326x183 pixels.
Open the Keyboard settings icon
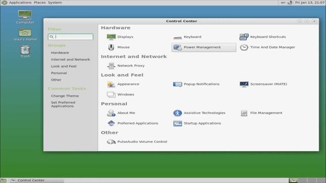pyautogui.click(x=177, y=37)
